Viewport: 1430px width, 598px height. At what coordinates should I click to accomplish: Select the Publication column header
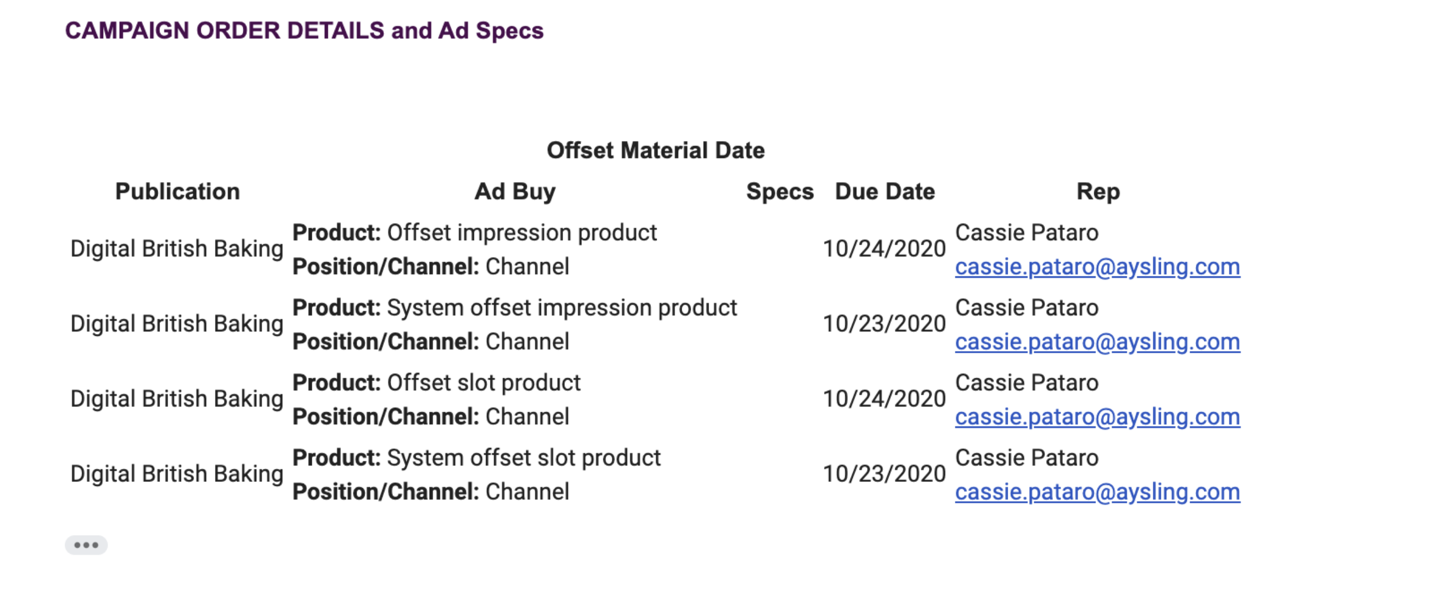click(177, 191)
